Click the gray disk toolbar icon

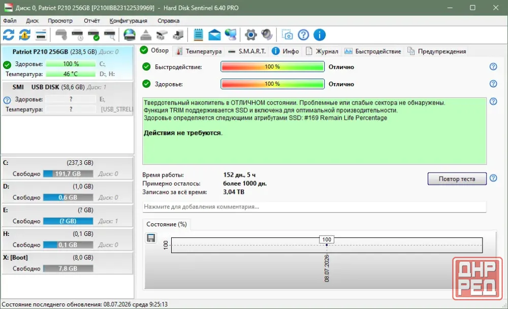(x=61, y=35)
